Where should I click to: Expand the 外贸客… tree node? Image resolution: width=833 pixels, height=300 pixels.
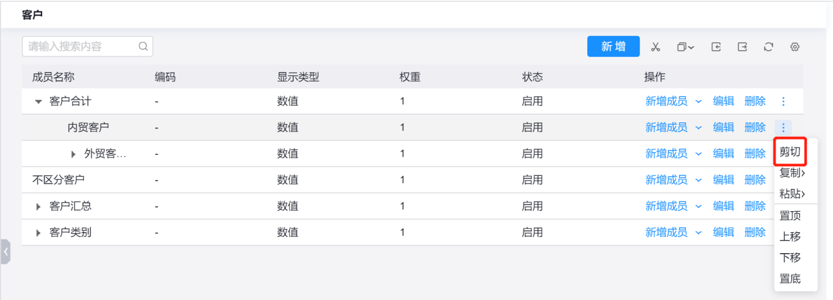click(73, 154)
